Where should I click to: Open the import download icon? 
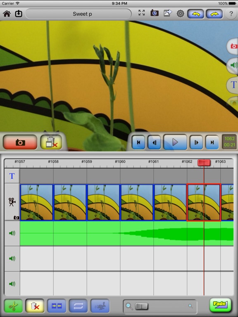pyautogui.click(x=19, y=14)
